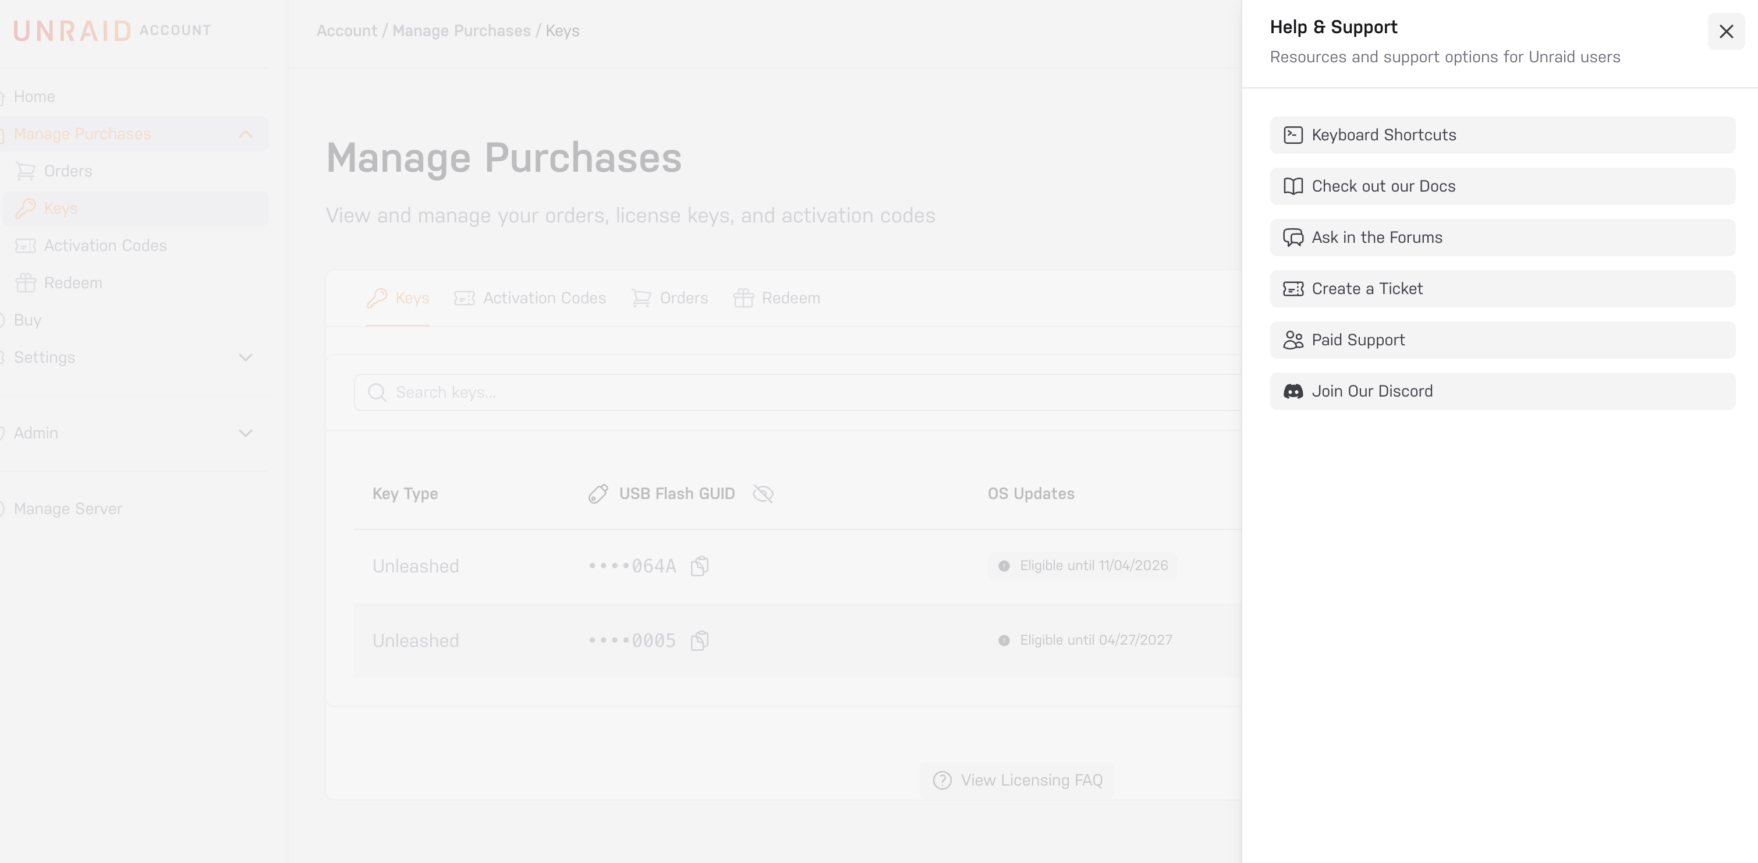Switch to the Orders tab
Image resolution: width=1758 pixels, height=863 pixels.
(670, 298)
